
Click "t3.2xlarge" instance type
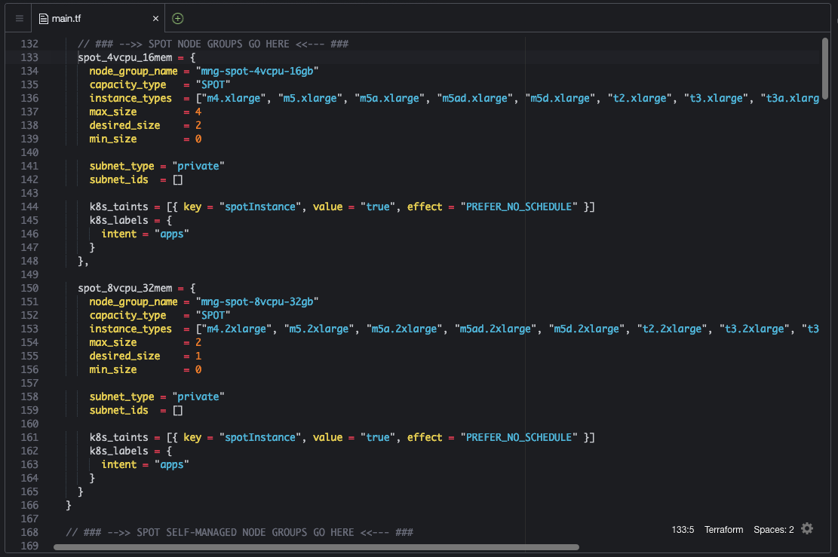pos(754,329)
